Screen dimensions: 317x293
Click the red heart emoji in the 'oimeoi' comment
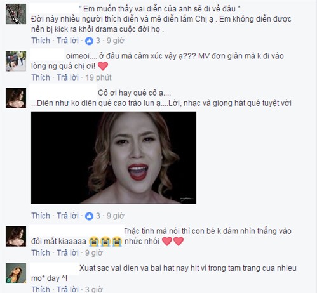[x=103, y=66]
